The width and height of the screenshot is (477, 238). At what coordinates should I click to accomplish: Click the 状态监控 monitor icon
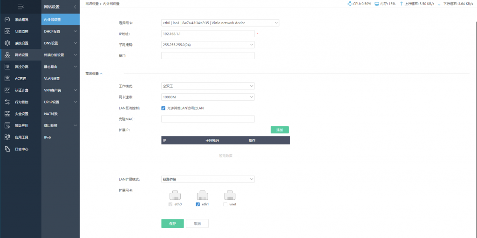(7, 31)
